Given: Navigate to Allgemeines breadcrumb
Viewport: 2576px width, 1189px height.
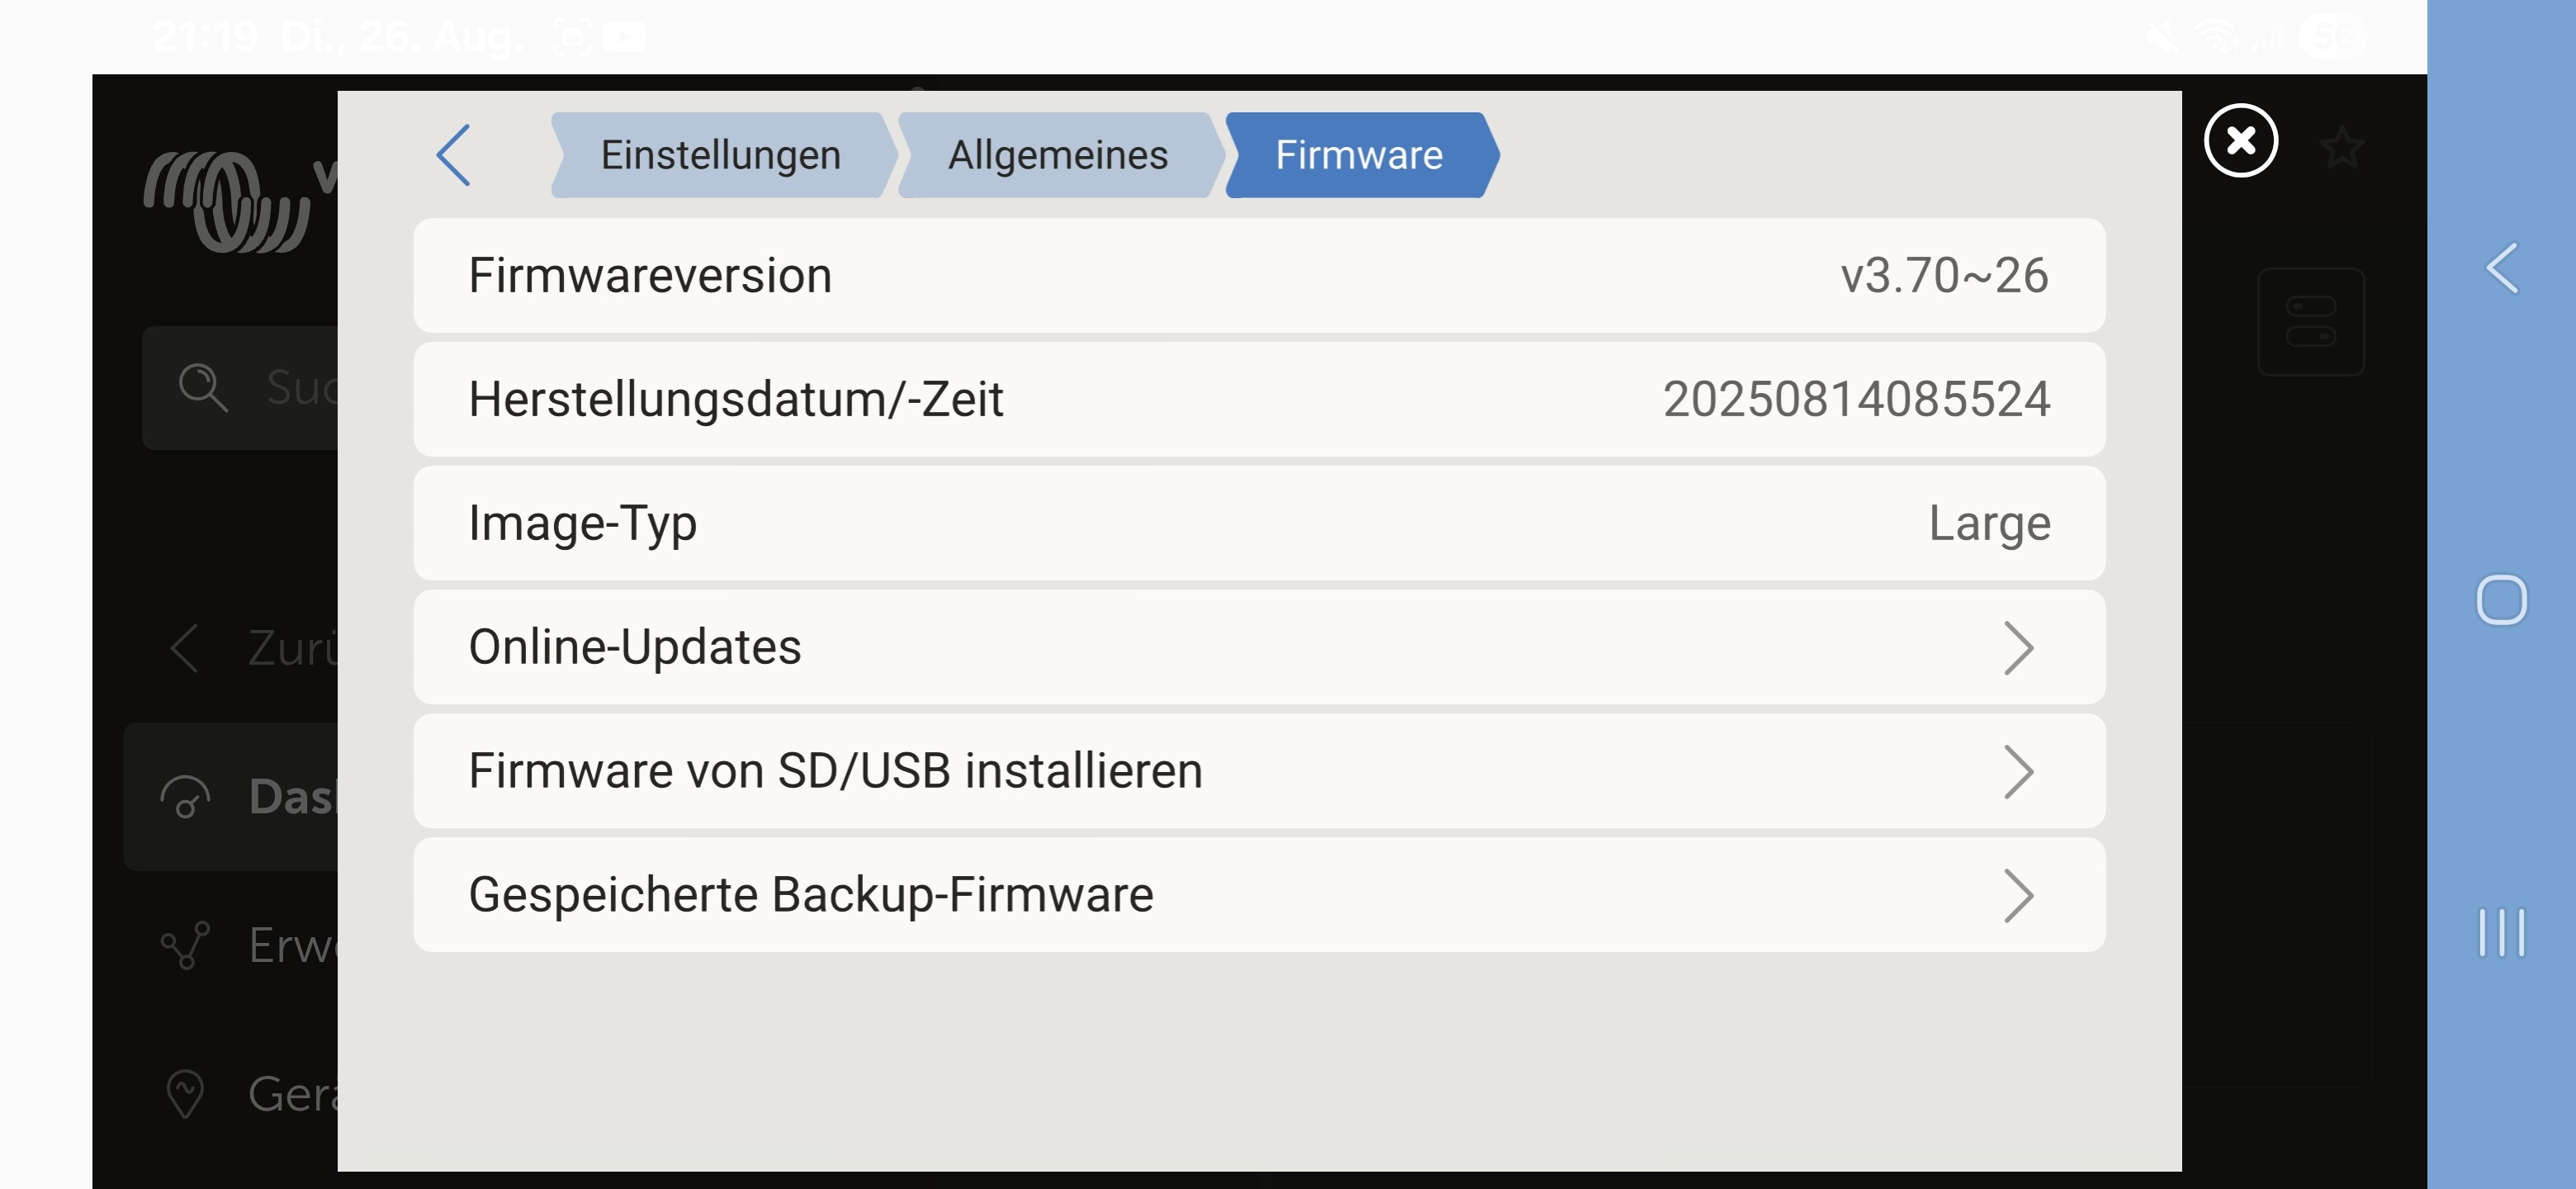Looking at the screenshot, I should tap(1057, 155).
